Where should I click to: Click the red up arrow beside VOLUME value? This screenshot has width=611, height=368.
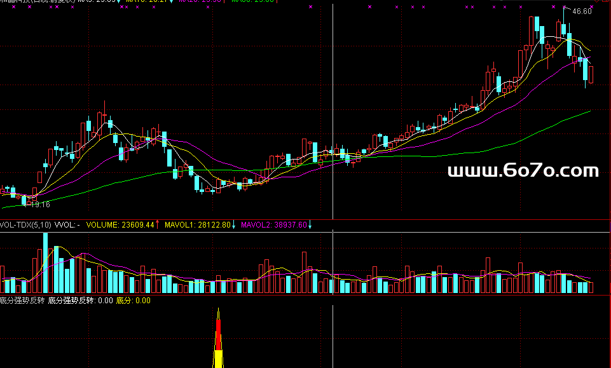tap(158, 225)
